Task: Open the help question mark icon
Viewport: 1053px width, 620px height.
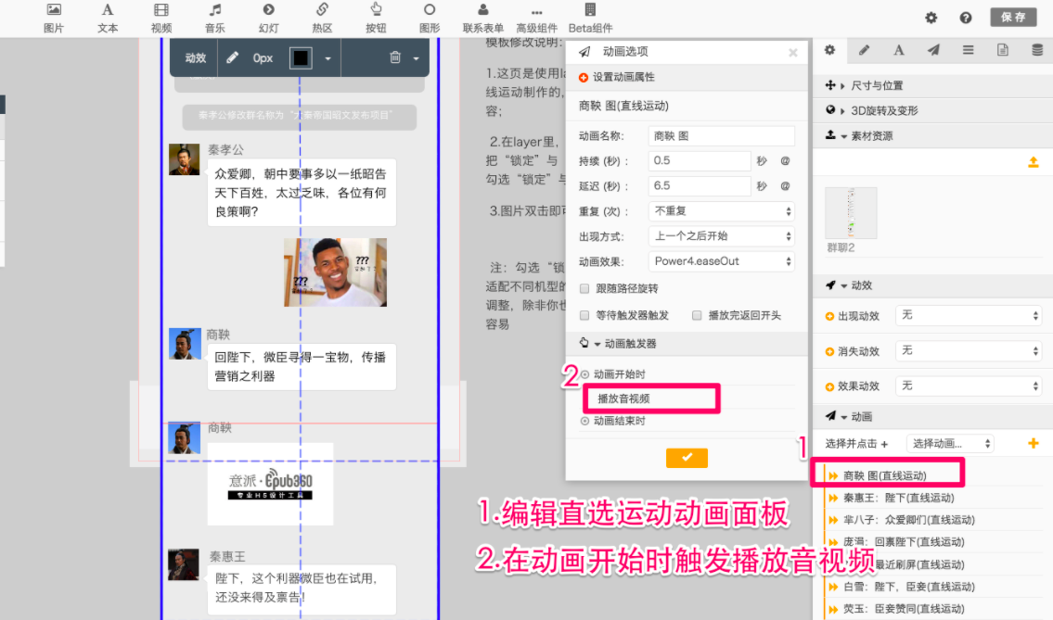Action: pos(966,18)
